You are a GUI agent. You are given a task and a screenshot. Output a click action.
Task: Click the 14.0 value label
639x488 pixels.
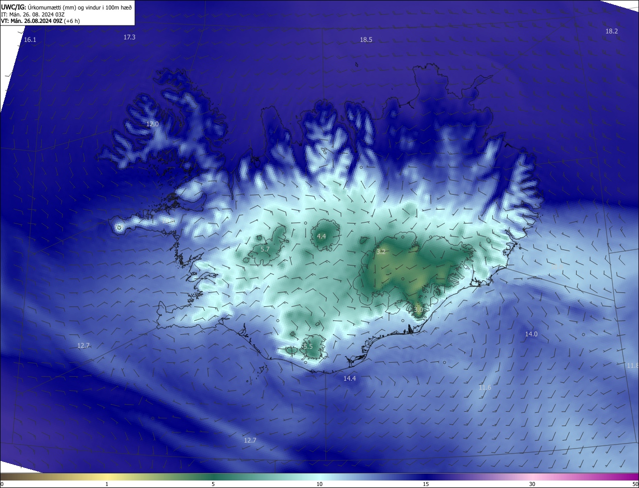point(531,334)
